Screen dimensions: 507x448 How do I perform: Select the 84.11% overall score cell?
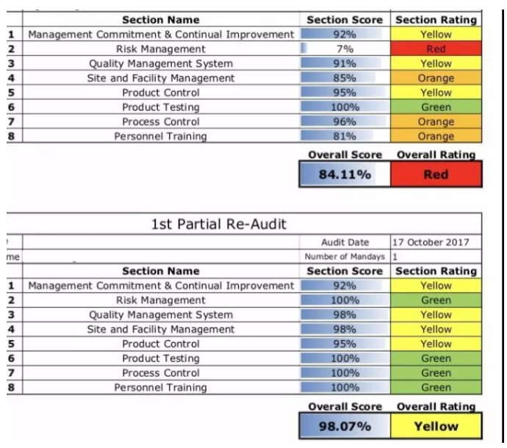[x=344, y=175]
